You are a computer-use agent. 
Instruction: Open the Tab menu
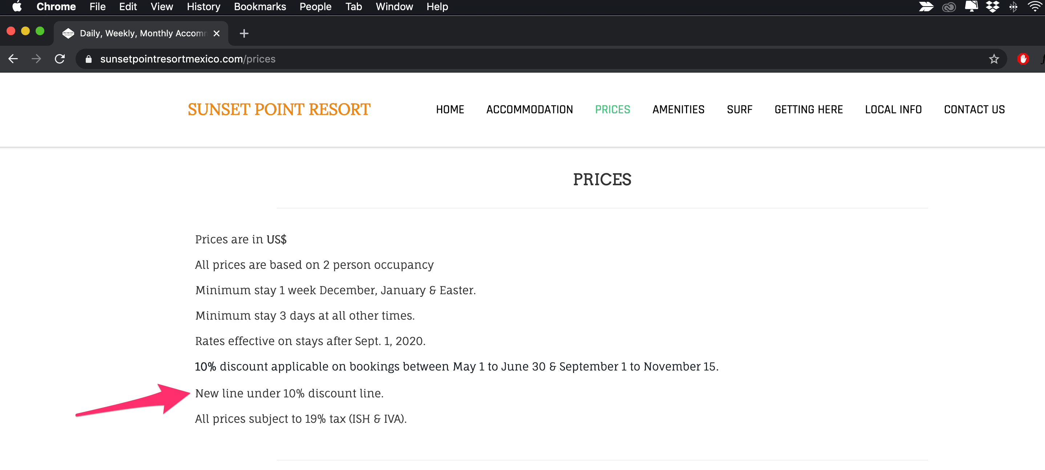[353, 7]
